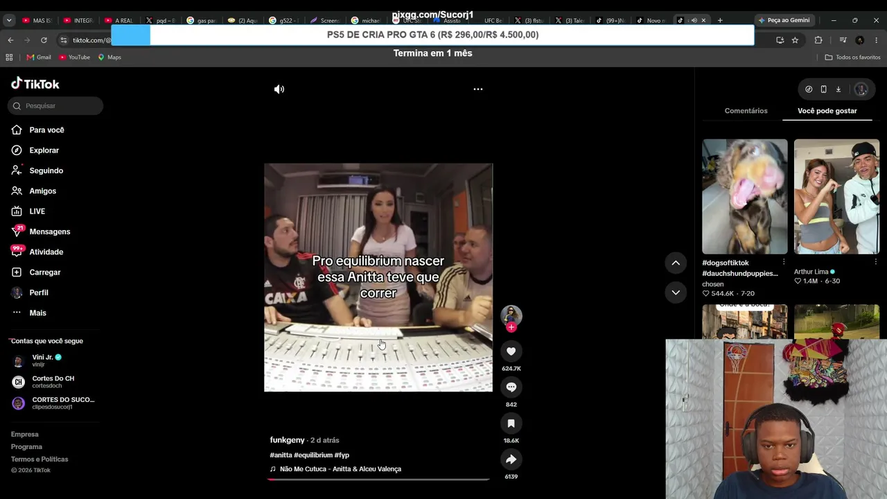Open options for #dogsoftiktok video
This screenshot has height=499, width=887.
click(784, 262)
